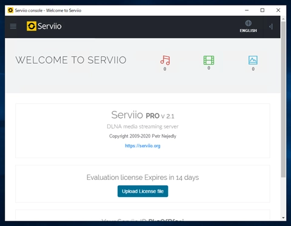Click the vertical scrollbar thumb
This screenshot has width=291, height=226.
(283, 99)
